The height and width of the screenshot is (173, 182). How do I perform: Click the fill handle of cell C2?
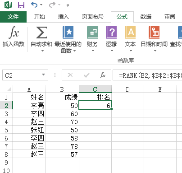[111, 109]
